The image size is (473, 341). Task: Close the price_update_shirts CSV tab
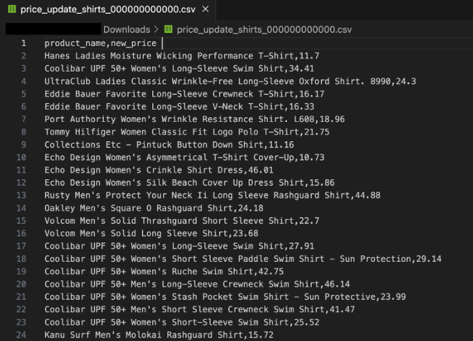205,10
